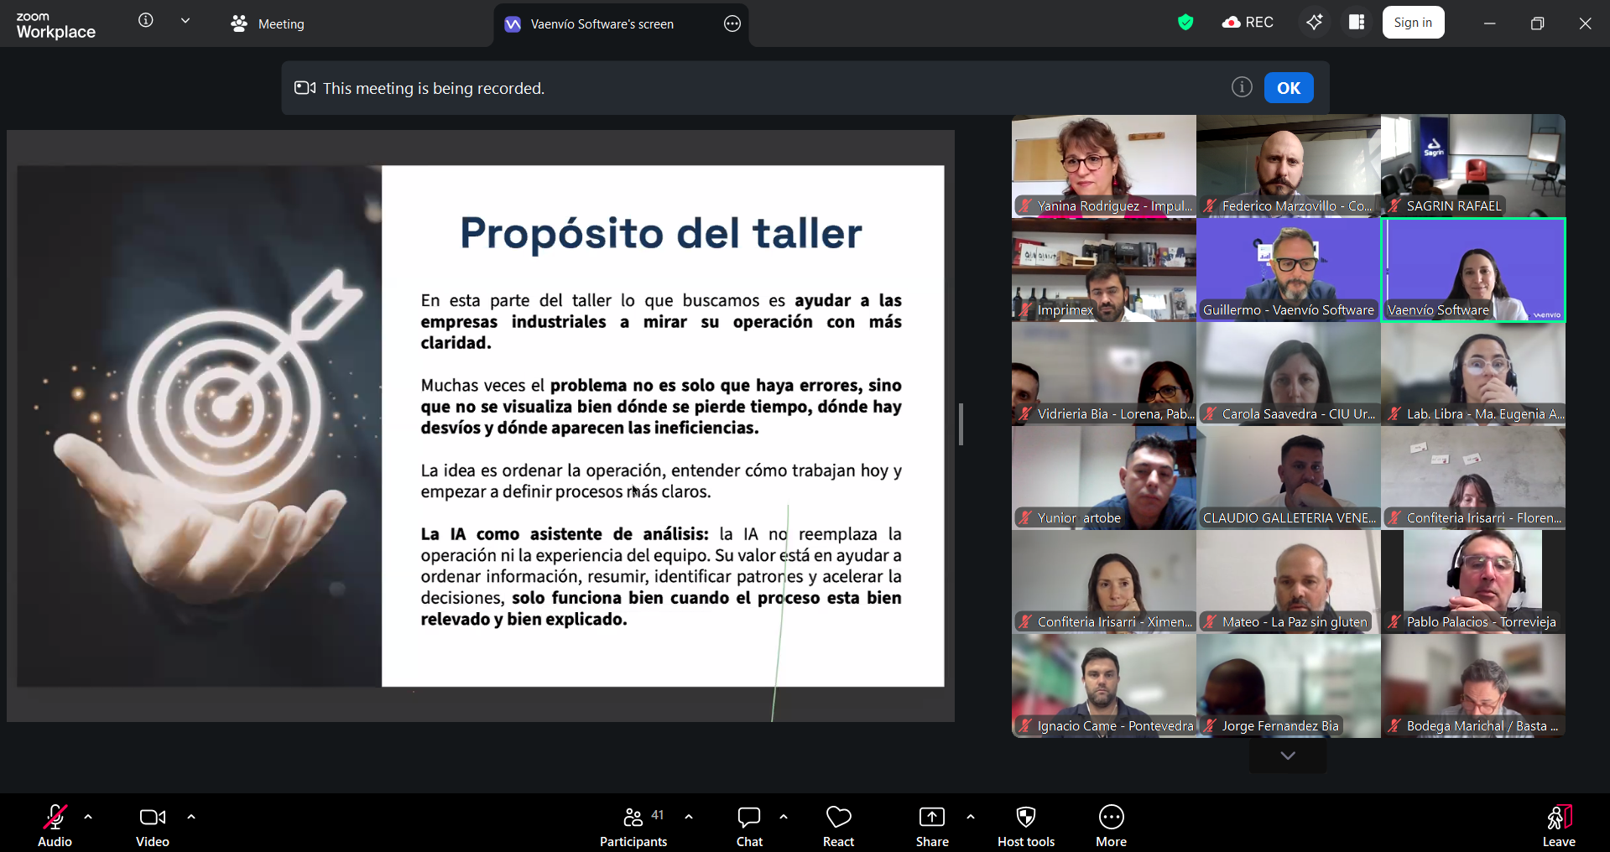Click the REC cloud recording indicator
Viewport: 1610px width, 852px height.
pyautogui.click(x=1248, y=23)
